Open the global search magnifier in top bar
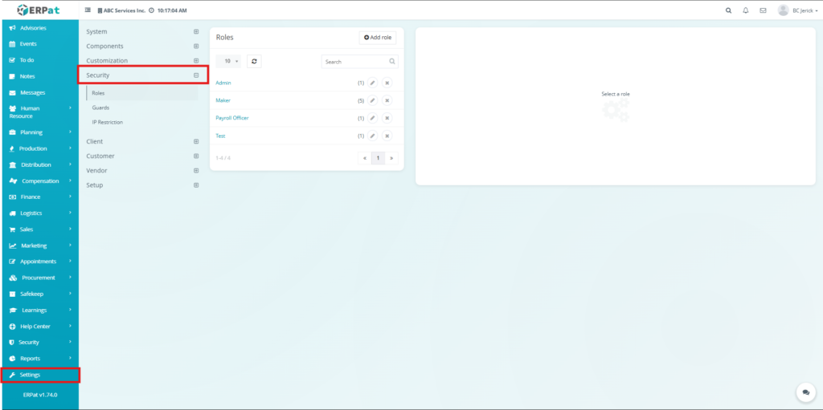The width and height of the screenshot is (823, 410). point(728,10)
